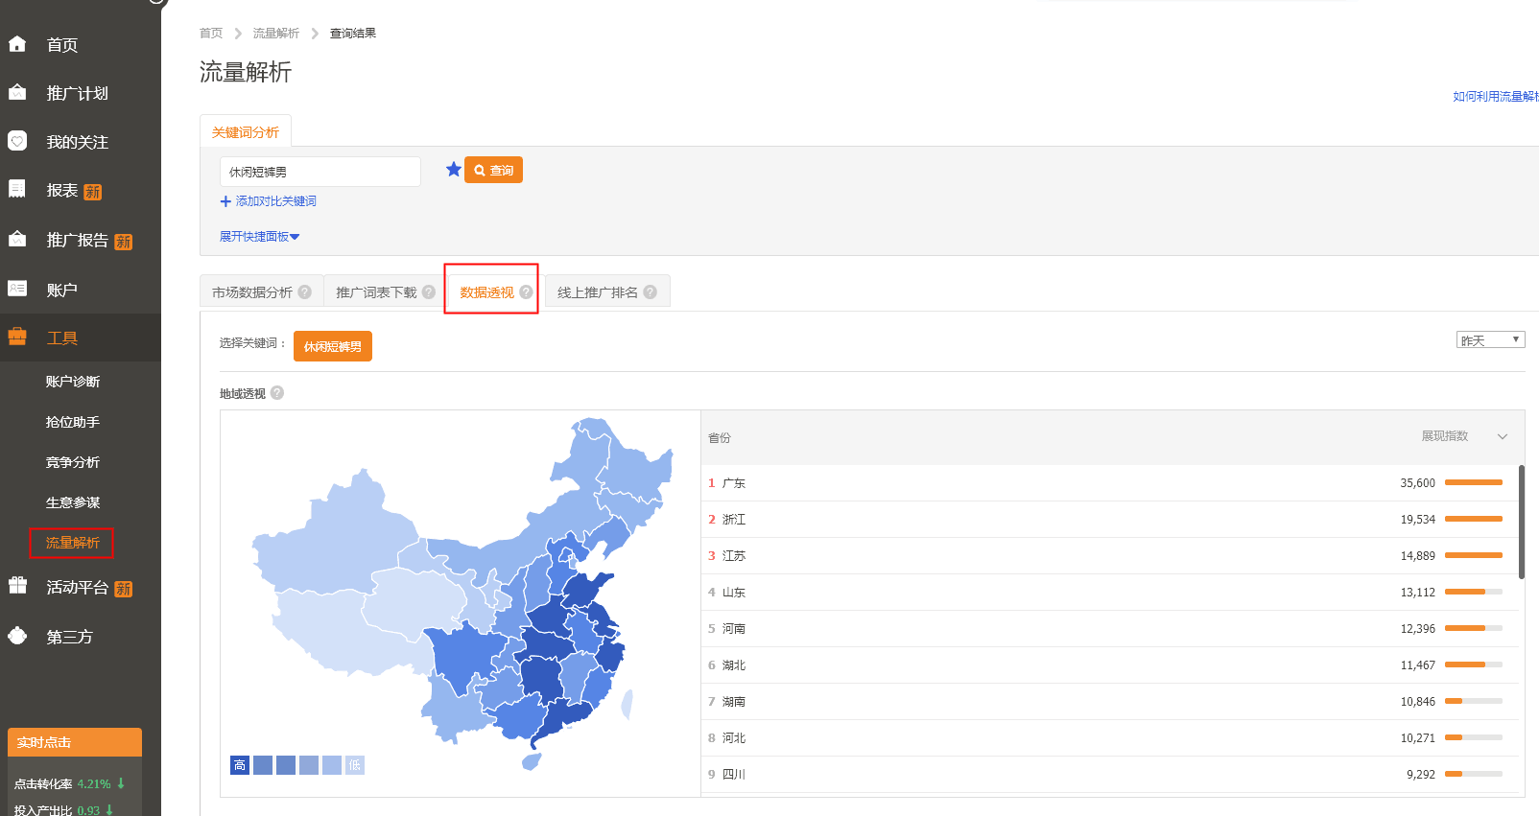Viewport: 1539px width, 816px height.
Task: Open the 昨天 date range dropdown
Action: 1490,340
